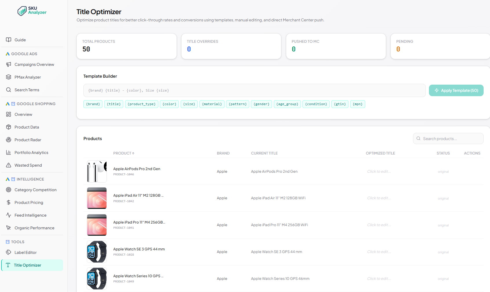This screenshot has height=292, width=490.
Task: Insert the {title} template token
Action: click(114, 104)
